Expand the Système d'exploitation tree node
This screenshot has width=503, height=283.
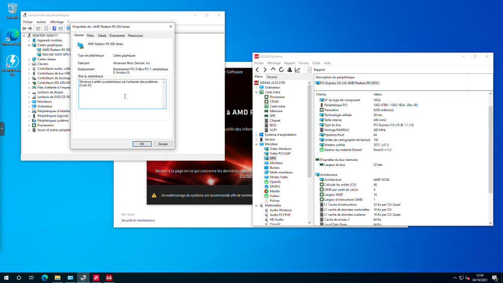[257, 135]
